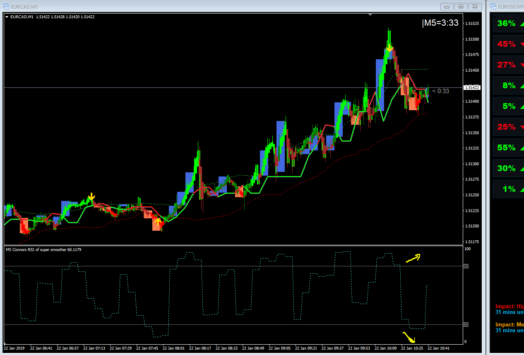524x355 pixels.
Task: Open the dropdown triangle beside the EURCAD,M1 chart label
Action: 7,17
